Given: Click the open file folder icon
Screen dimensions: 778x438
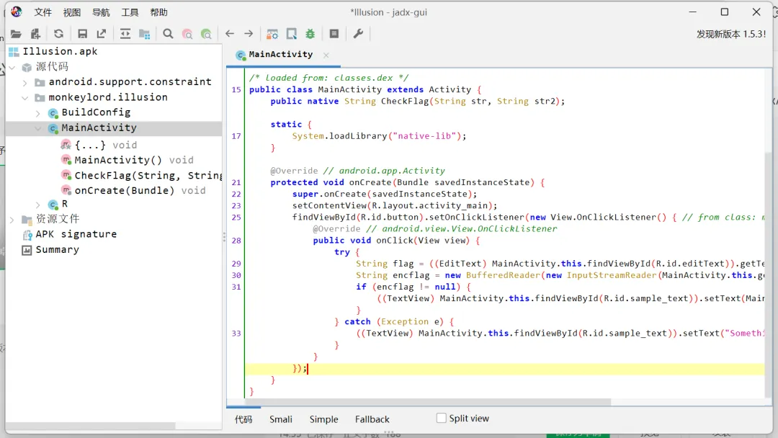Looking at the screenshot, I should [15, 34].
